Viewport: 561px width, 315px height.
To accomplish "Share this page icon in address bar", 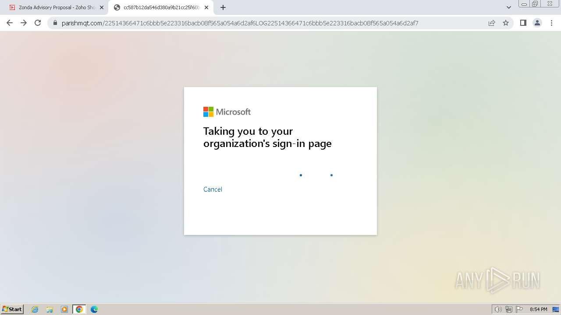I will [492, 23].
